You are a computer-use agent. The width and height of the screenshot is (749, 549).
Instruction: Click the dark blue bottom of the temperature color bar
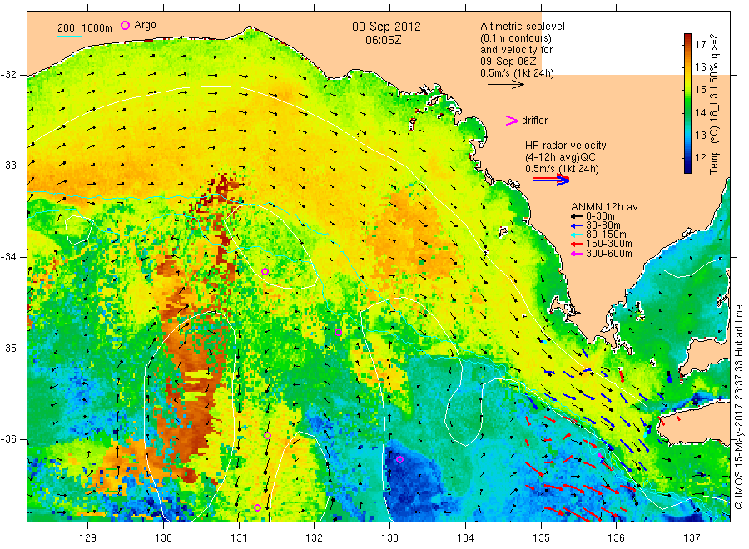tap(688, 167)
